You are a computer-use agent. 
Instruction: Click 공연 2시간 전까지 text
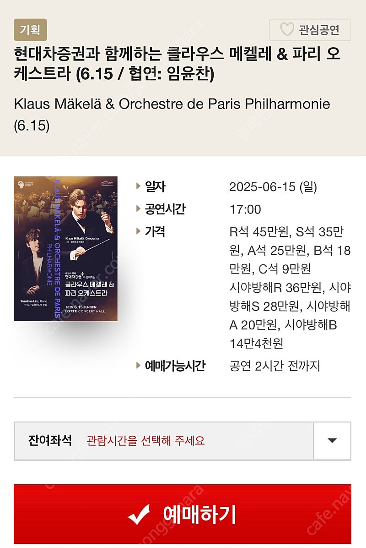click(x=274, y=366)
